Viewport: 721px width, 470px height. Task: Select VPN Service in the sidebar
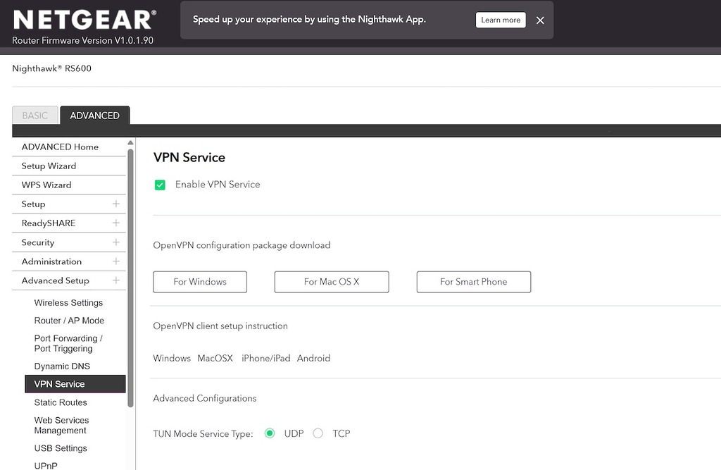coord(75,384)
